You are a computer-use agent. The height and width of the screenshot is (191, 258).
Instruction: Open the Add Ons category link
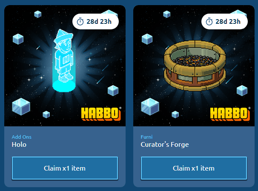click(x=22, y=137)
